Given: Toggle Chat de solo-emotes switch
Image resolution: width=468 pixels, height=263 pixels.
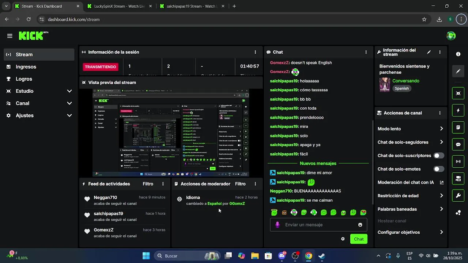Looking at the screenshot, I should [x=439, y=169].
